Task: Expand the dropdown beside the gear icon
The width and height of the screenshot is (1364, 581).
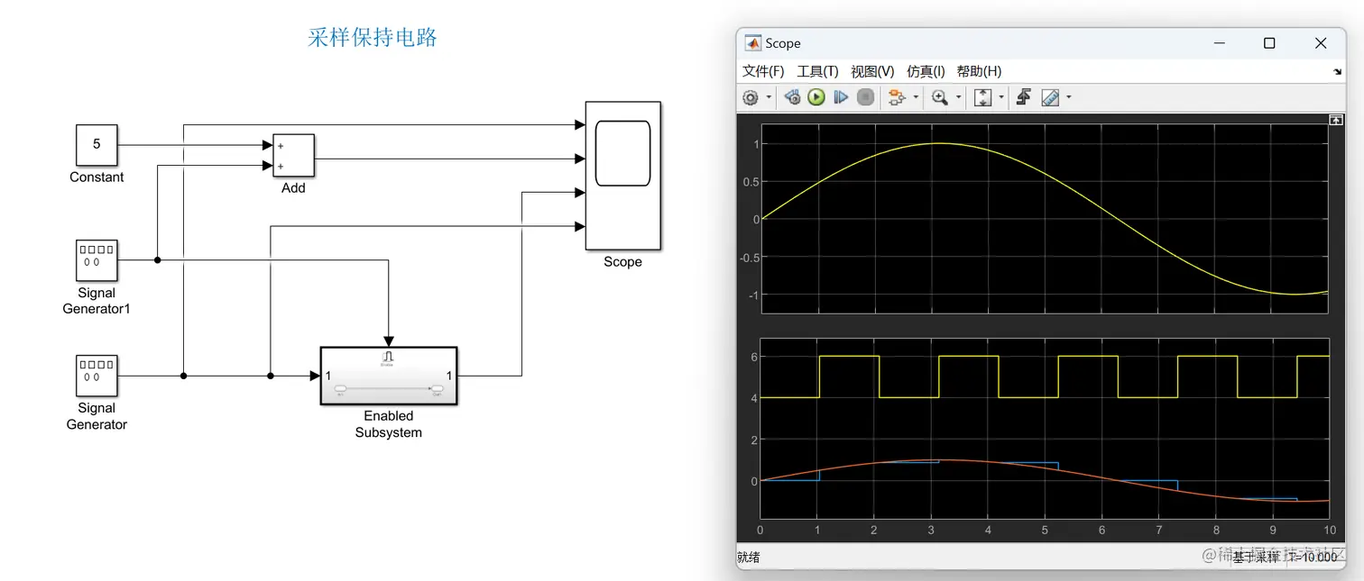Action: pos(769,97)
